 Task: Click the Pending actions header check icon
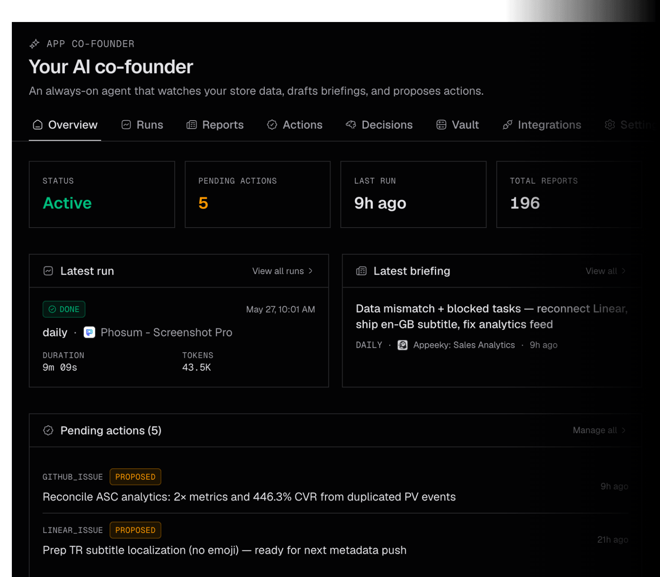tap(48, 431)
